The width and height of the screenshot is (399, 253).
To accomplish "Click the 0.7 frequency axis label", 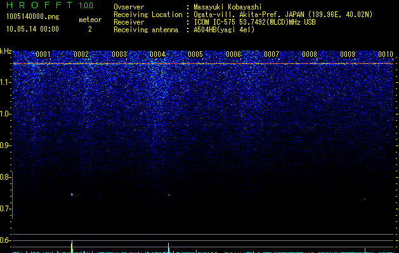I will [5, 209].
